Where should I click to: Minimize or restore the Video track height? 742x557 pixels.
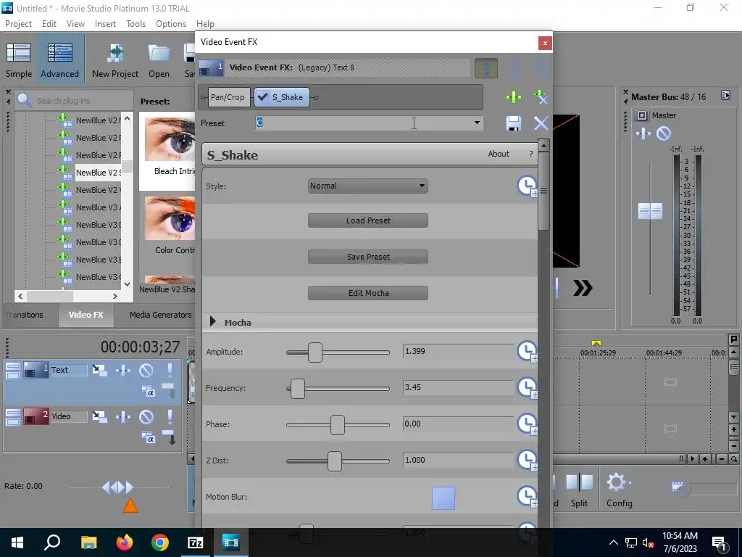coord(13,417)
